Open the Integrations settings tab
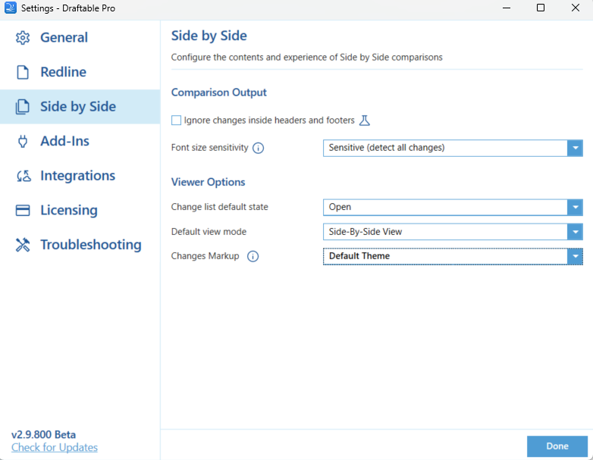Screen dimensions: 593x460 pyautogui.click(x=80, y=176)
